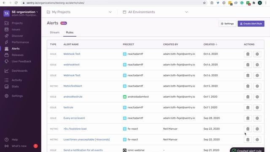Viewport: 270px width, 152px height.
Task: Edit settings for androidtestrule
Action: [x=257, y=97]
